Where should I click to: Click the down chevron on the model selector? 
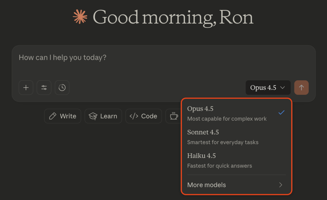click(283, 88)
